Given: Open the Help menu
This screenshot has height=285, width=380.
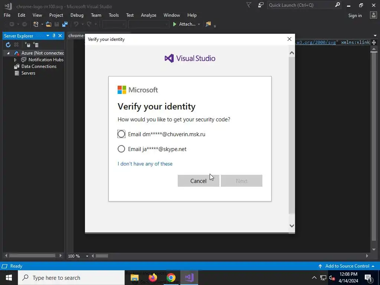Looking at the screenshot, I should point(192,15).
